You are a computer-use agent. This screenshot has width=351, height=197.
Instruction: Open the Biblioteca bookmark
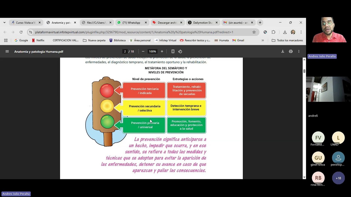(117, 40)
